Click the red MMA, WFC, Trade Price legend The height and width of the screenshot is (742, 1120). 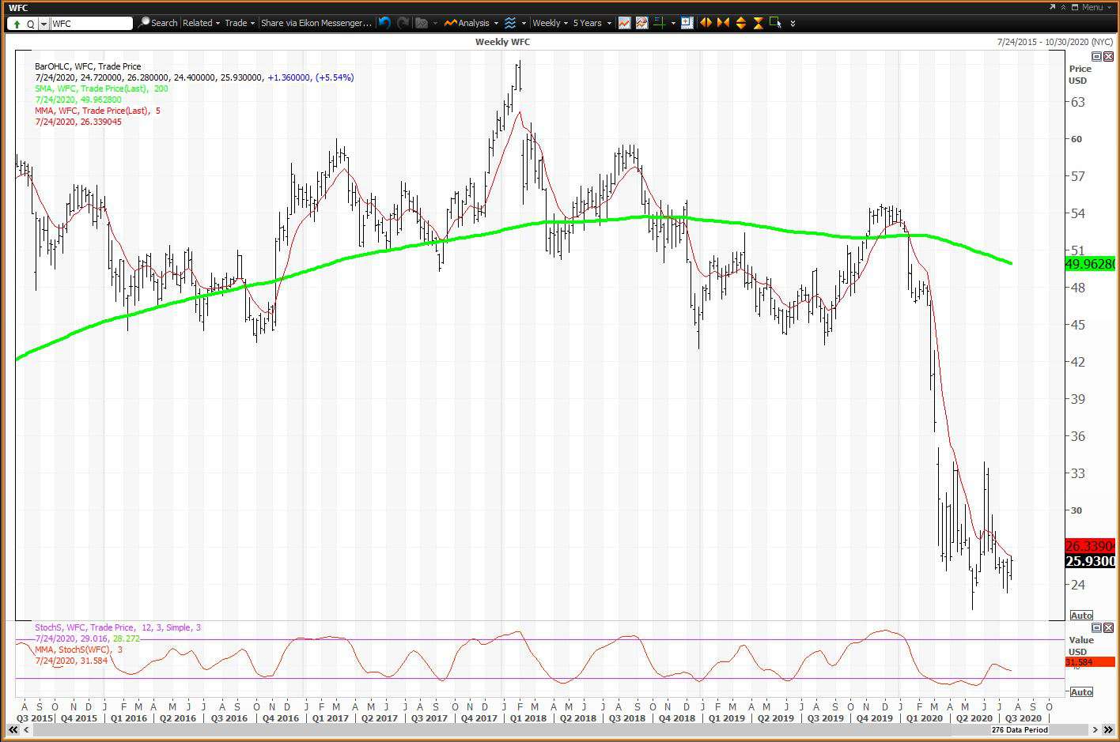(97, 111)
